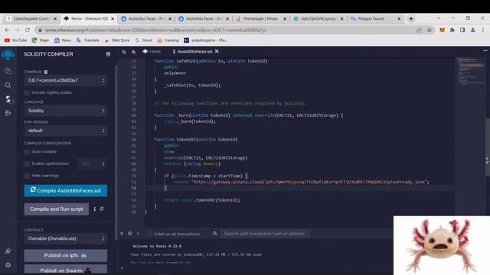Image resolution: width=490 pixels, height=275 pixels.
Task: Open the Search in files sidebar icon
Action: point(8,85)
